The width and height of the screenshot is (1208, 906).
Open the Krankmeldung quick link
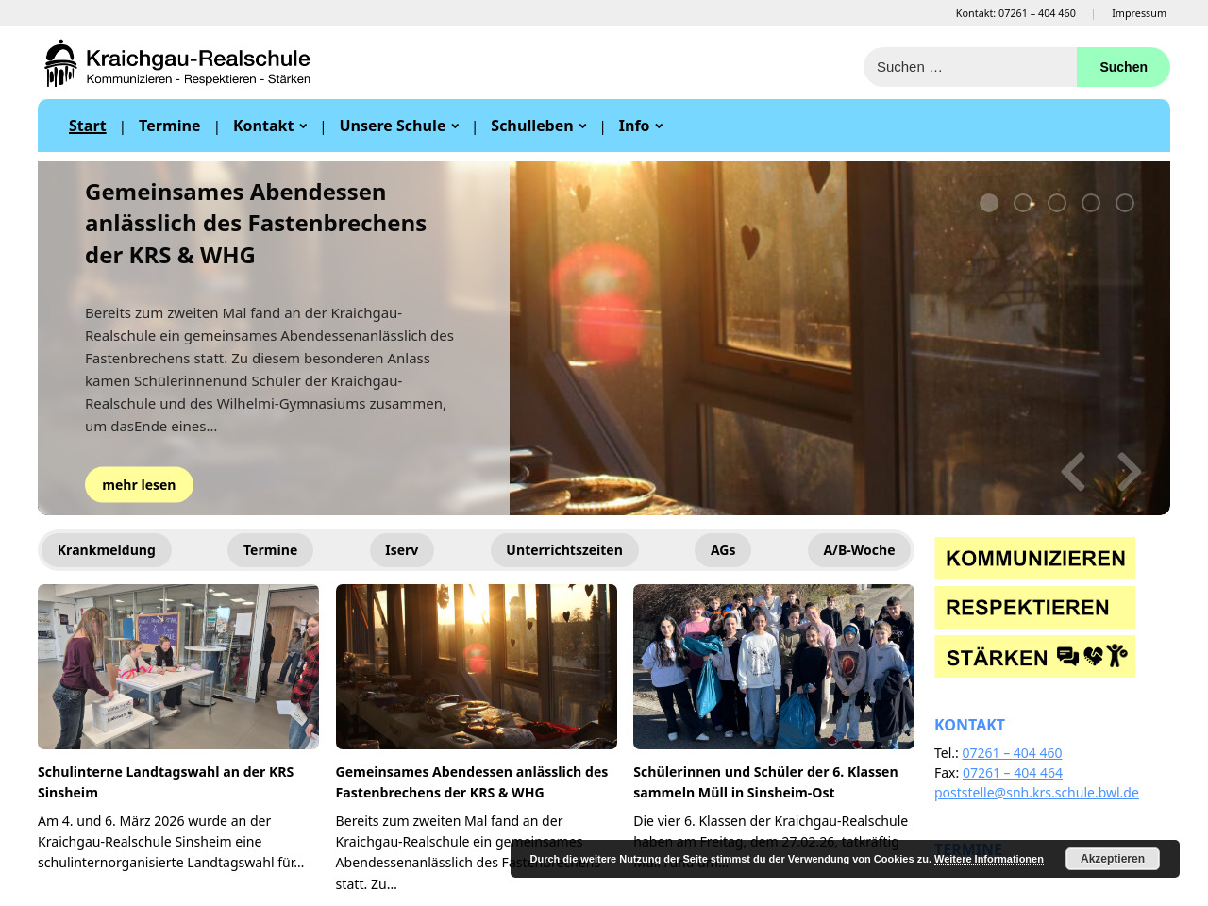click(x=106, y=550)
